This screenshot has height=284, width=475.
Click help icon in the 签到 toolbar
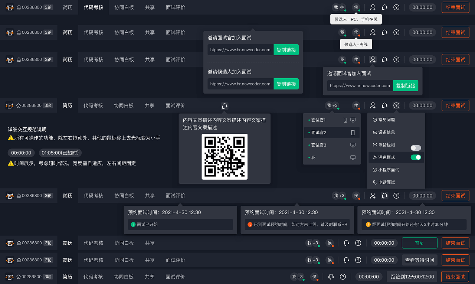pos(358,243)
